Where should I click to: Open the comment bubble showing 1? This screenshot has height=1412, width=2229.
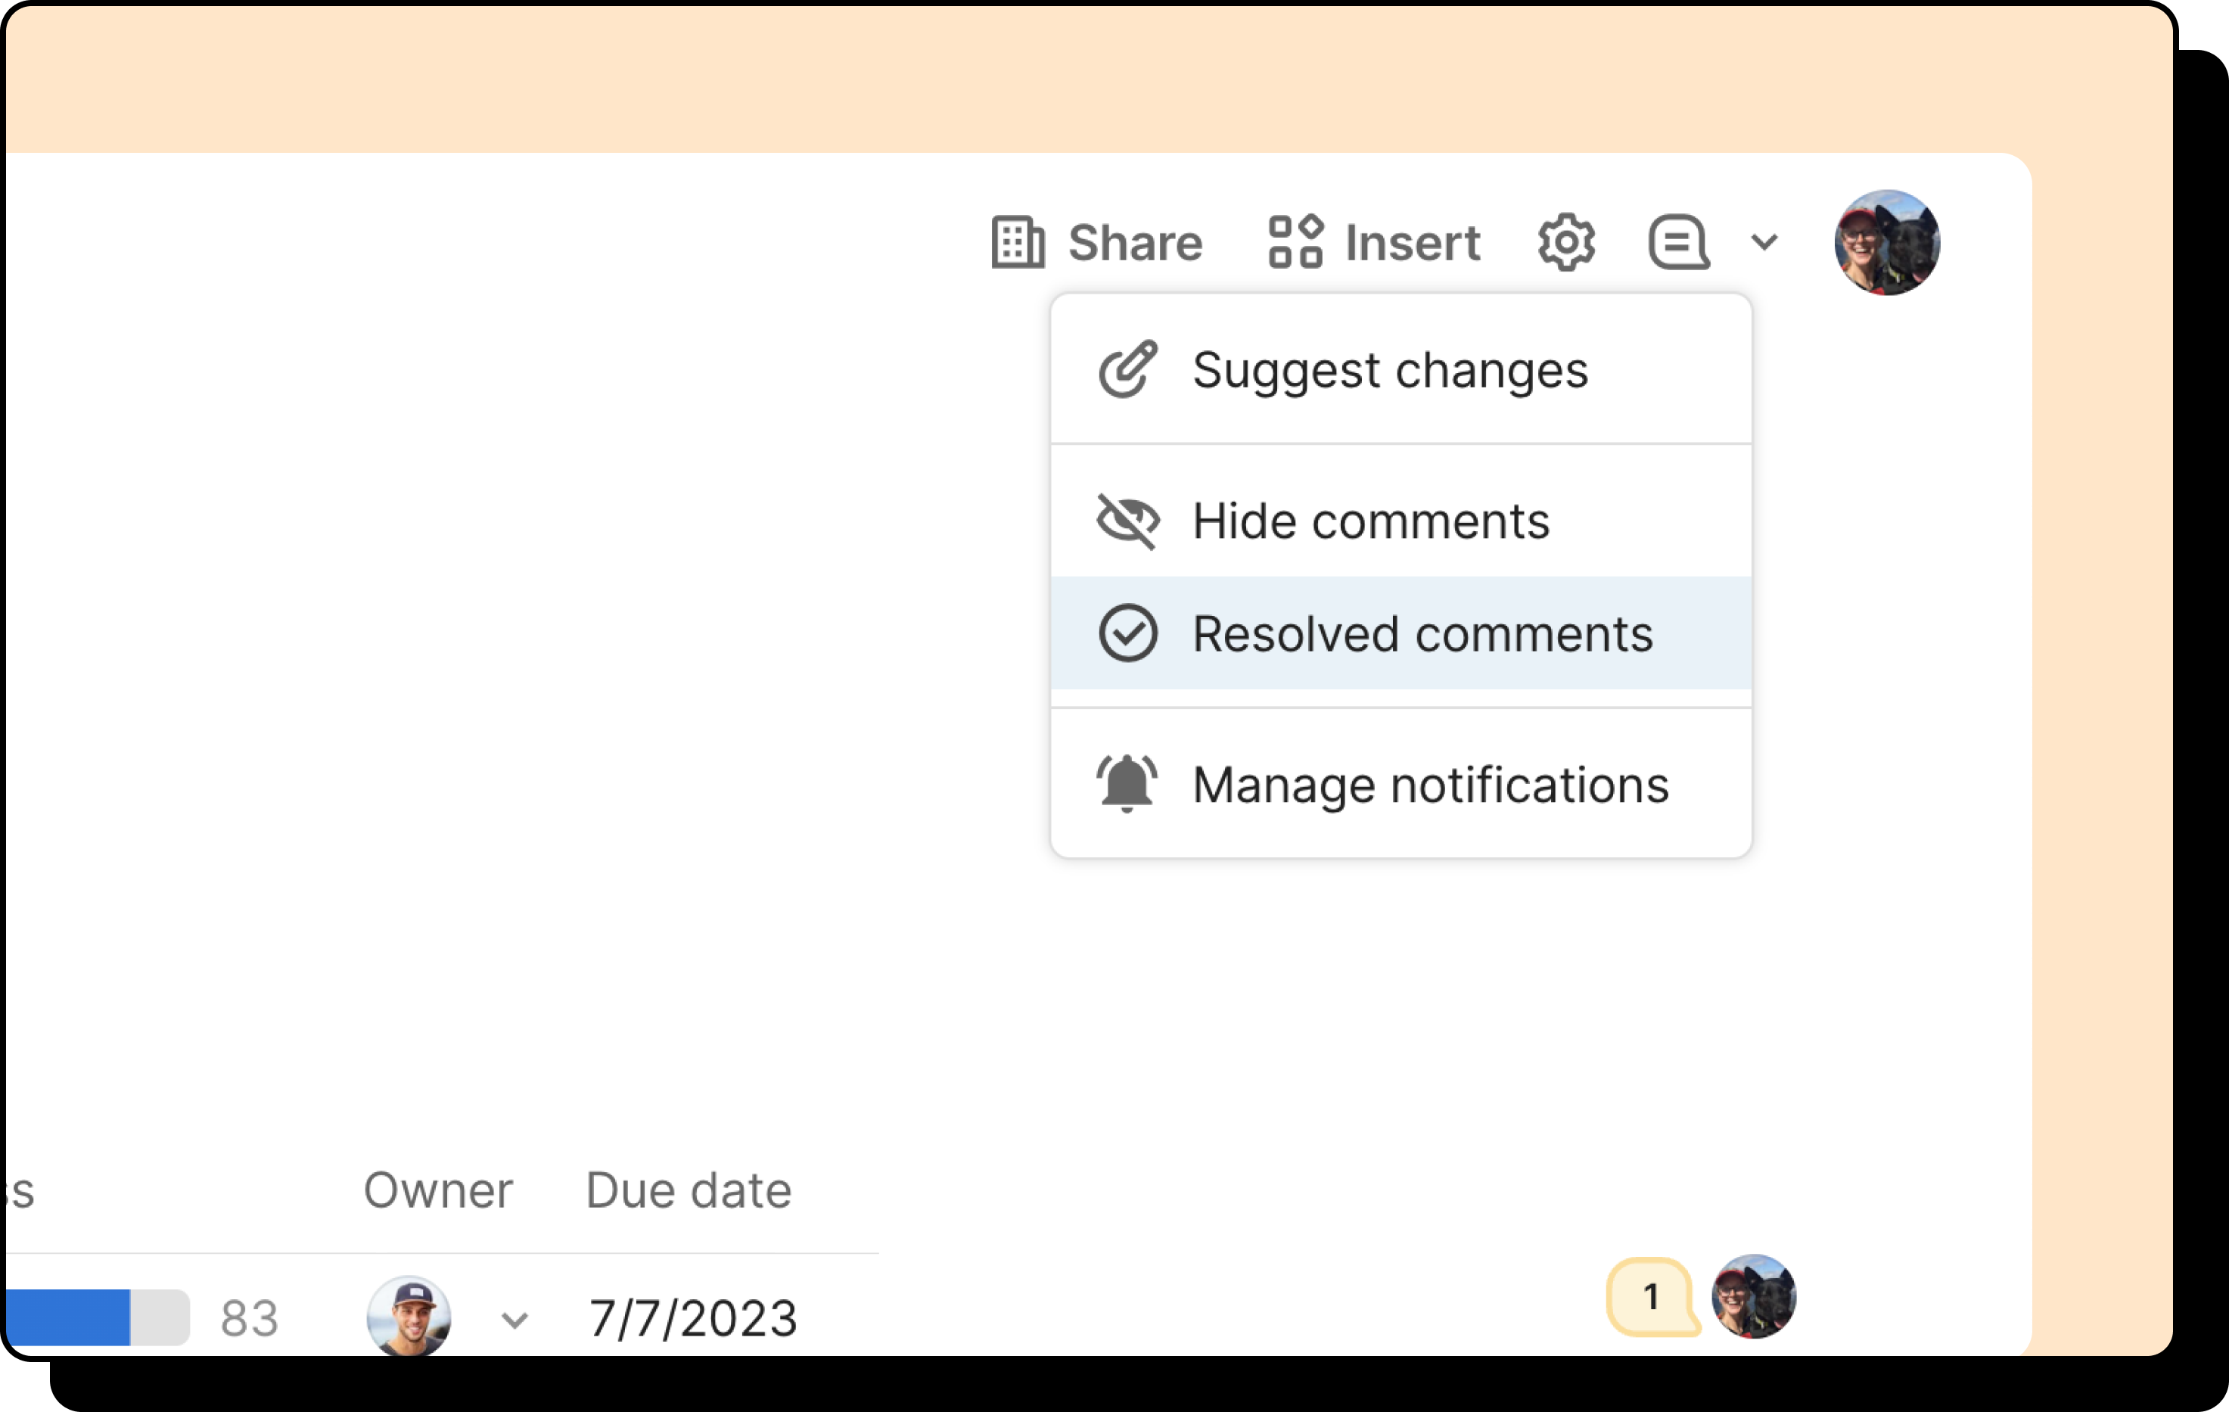1652,1296
